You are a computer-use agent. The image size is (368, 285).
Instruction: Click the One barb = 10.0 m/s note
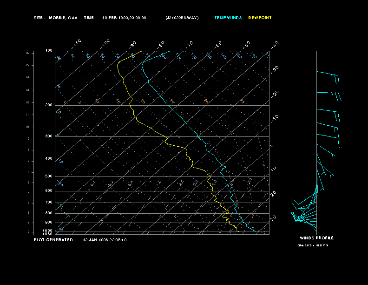click(x=313, y=245)
